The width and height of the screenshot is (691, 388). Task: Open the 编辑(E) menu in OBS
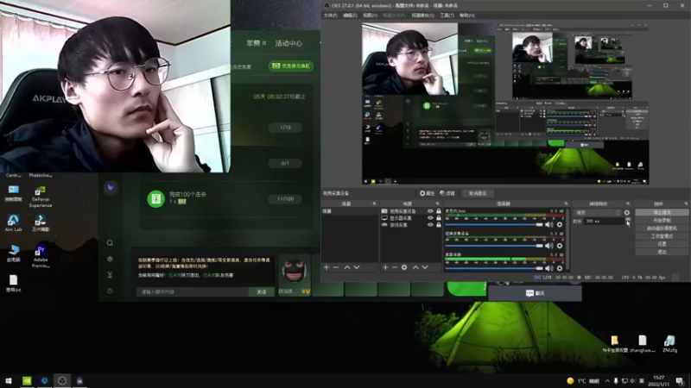click(350, 16)
